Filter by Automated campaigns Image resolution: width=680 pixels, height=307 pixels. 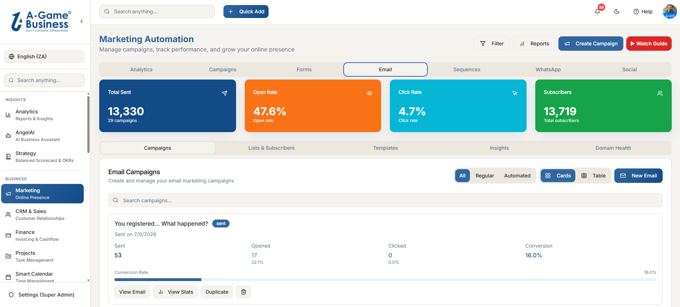point(517,176)
